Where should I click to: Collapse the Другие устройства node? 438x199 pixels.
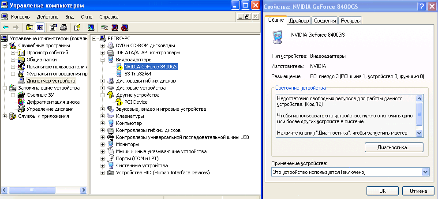click(102, 95)
